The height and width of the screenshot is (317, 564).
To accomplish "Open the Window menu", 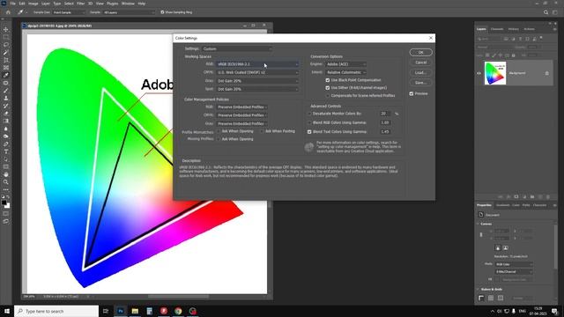I will (128, 4).
